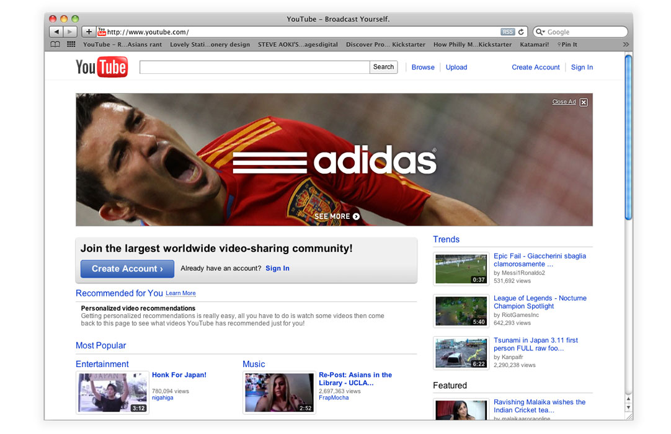
Task: Click Epic Fail - Giaccherini title link
Action: coord(540,260)
